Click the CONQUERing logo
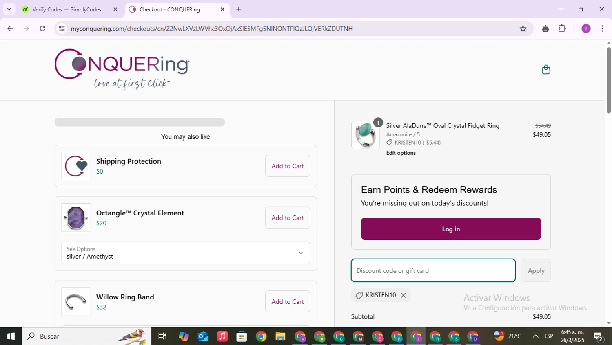The image size is (612, 345). tap(122, 69)
